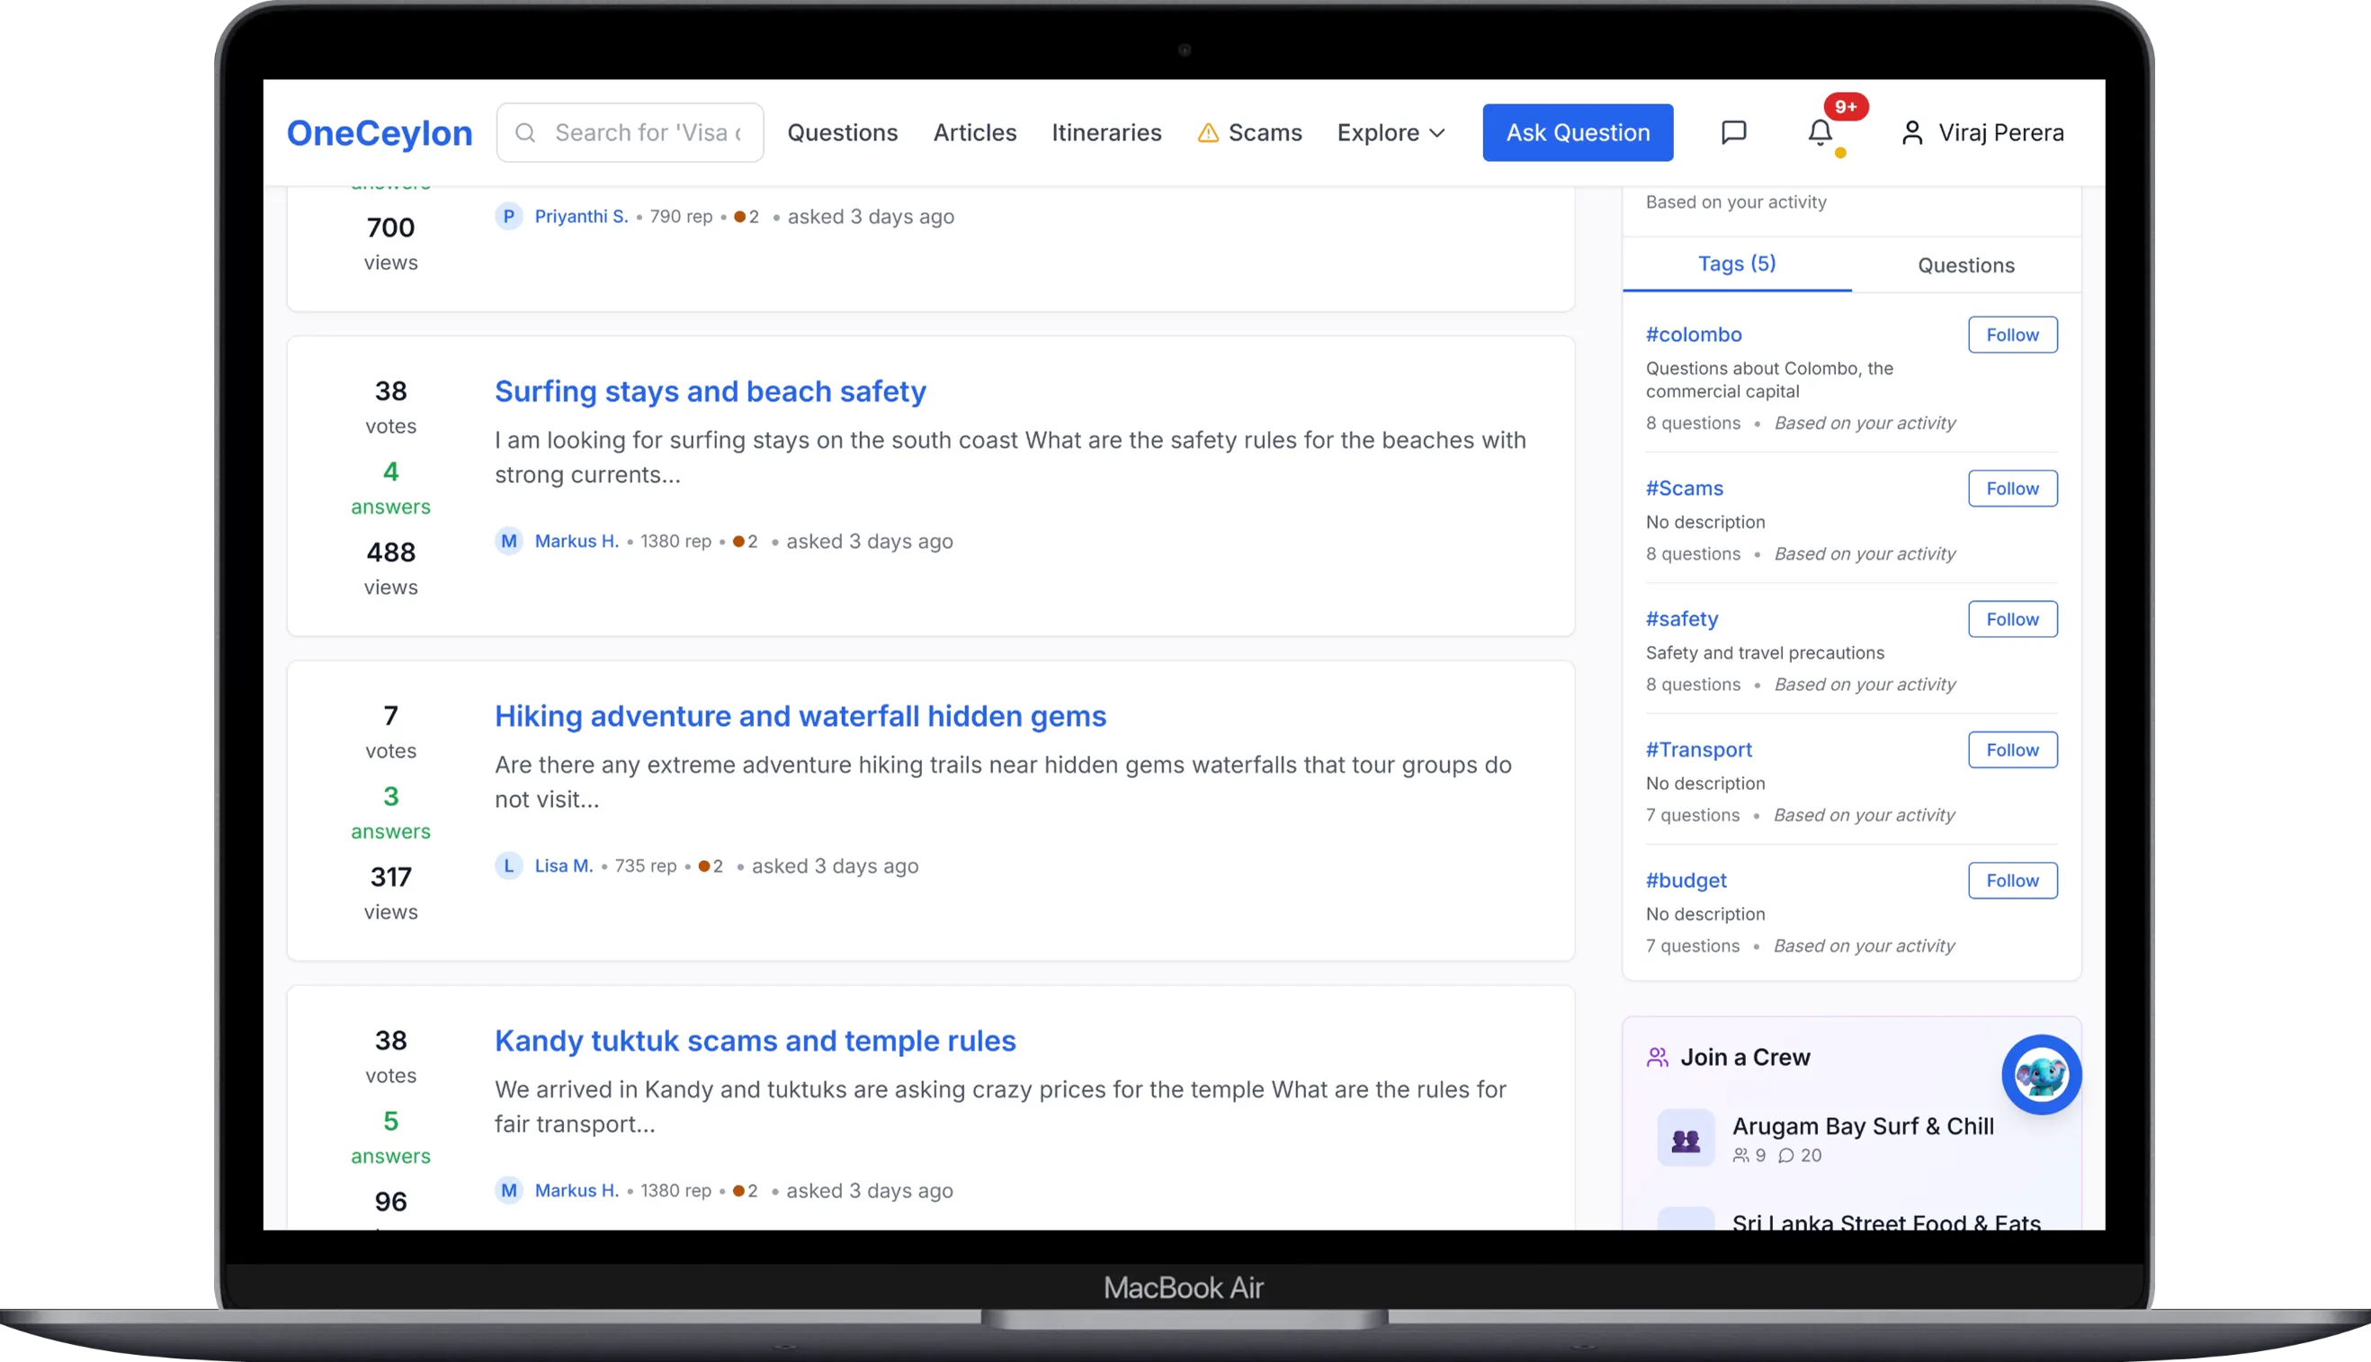Click the comments count icon for Arugam Bay crew
Screen dimensions: 2371x1362
[x=1785, y=1155]
